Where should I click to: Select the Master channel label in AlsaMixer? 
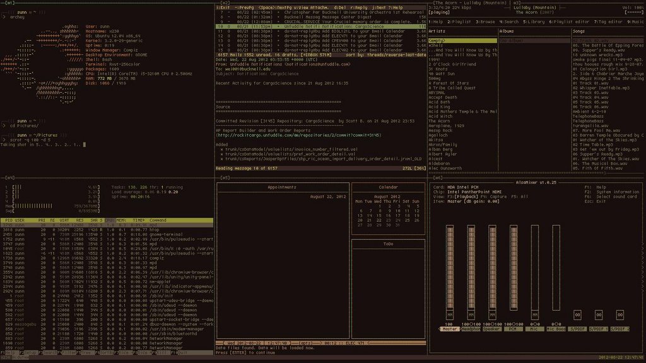pyautogui.click(x=449, y=329)
